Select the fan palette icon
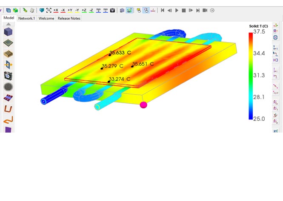The image size is (283, 201). (x=8, y=76)
